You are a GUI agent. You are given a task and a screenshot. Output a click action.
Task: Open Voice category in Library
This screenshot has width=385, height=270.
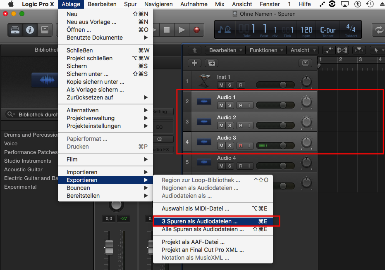(11, 143)
